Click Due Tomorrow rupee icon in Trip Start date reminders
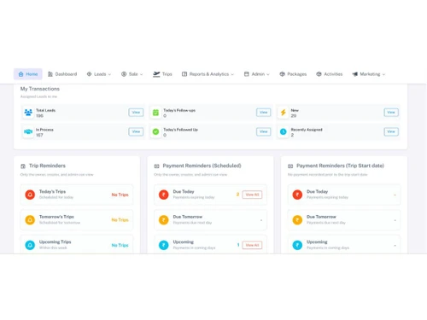This screenshot has width=427, height=320. (x=297, y=220)
